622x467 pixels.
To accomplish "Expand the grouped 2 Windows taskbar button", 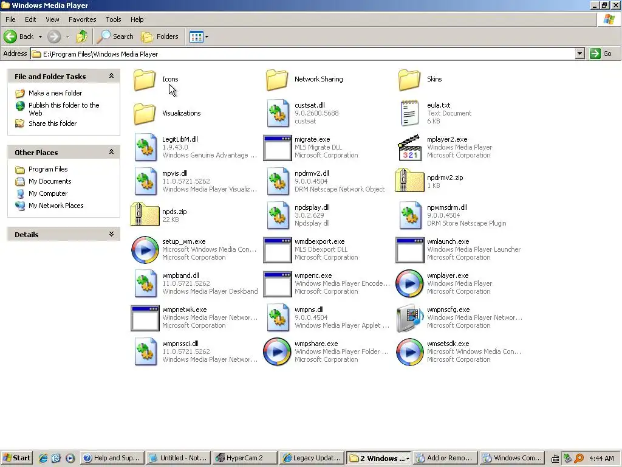I will (379, 458).
